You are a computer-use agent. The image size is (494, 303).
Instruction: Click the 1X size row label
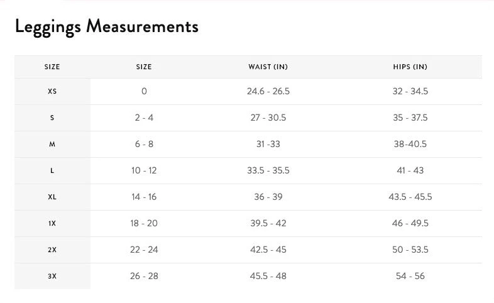52,223
